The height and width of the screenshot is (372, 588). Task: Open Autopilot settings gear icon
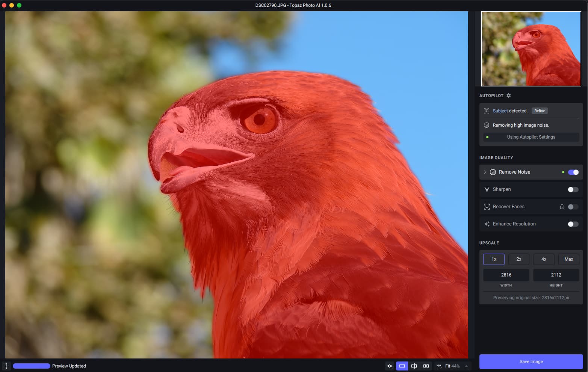pos(508,95)
